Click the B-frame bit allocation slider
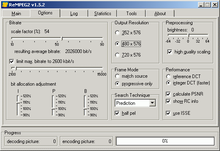Image resolution: width=220 pixels, height=151 pixels. (x=85, y=109)
